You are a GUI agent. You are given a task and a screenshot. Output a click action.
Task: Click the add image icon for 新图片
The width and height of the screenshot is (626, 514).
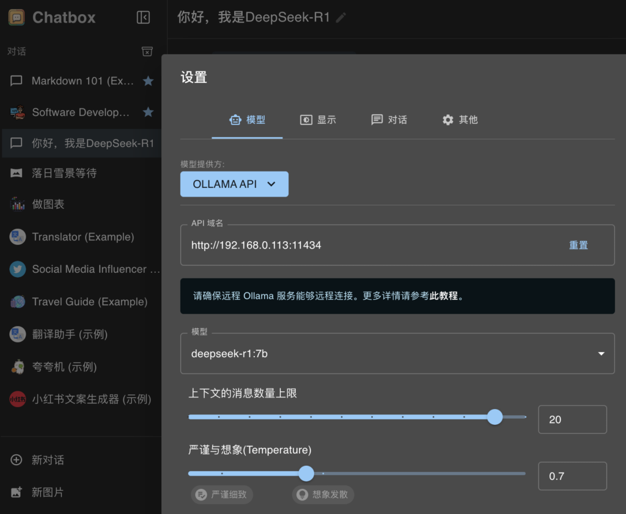click(x=16, y=492)
